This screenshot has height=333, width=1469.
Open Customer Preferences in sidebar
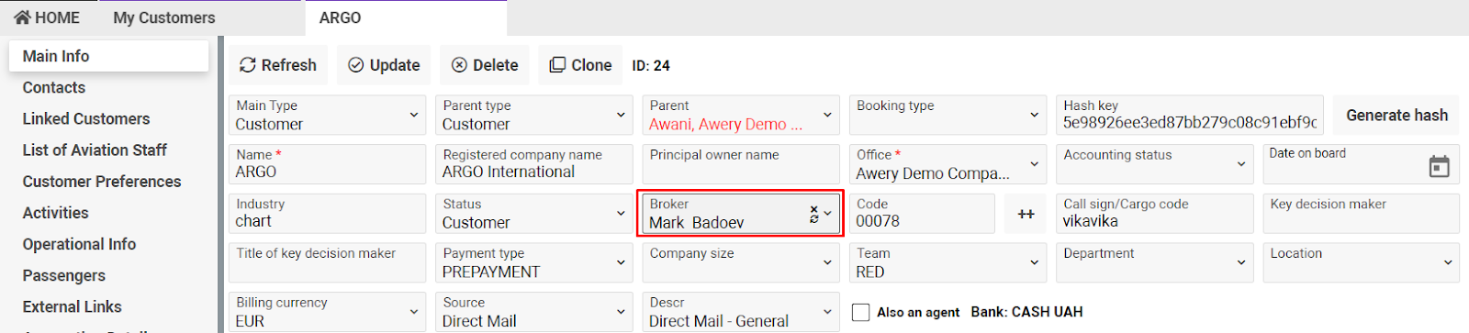point(102,182)
